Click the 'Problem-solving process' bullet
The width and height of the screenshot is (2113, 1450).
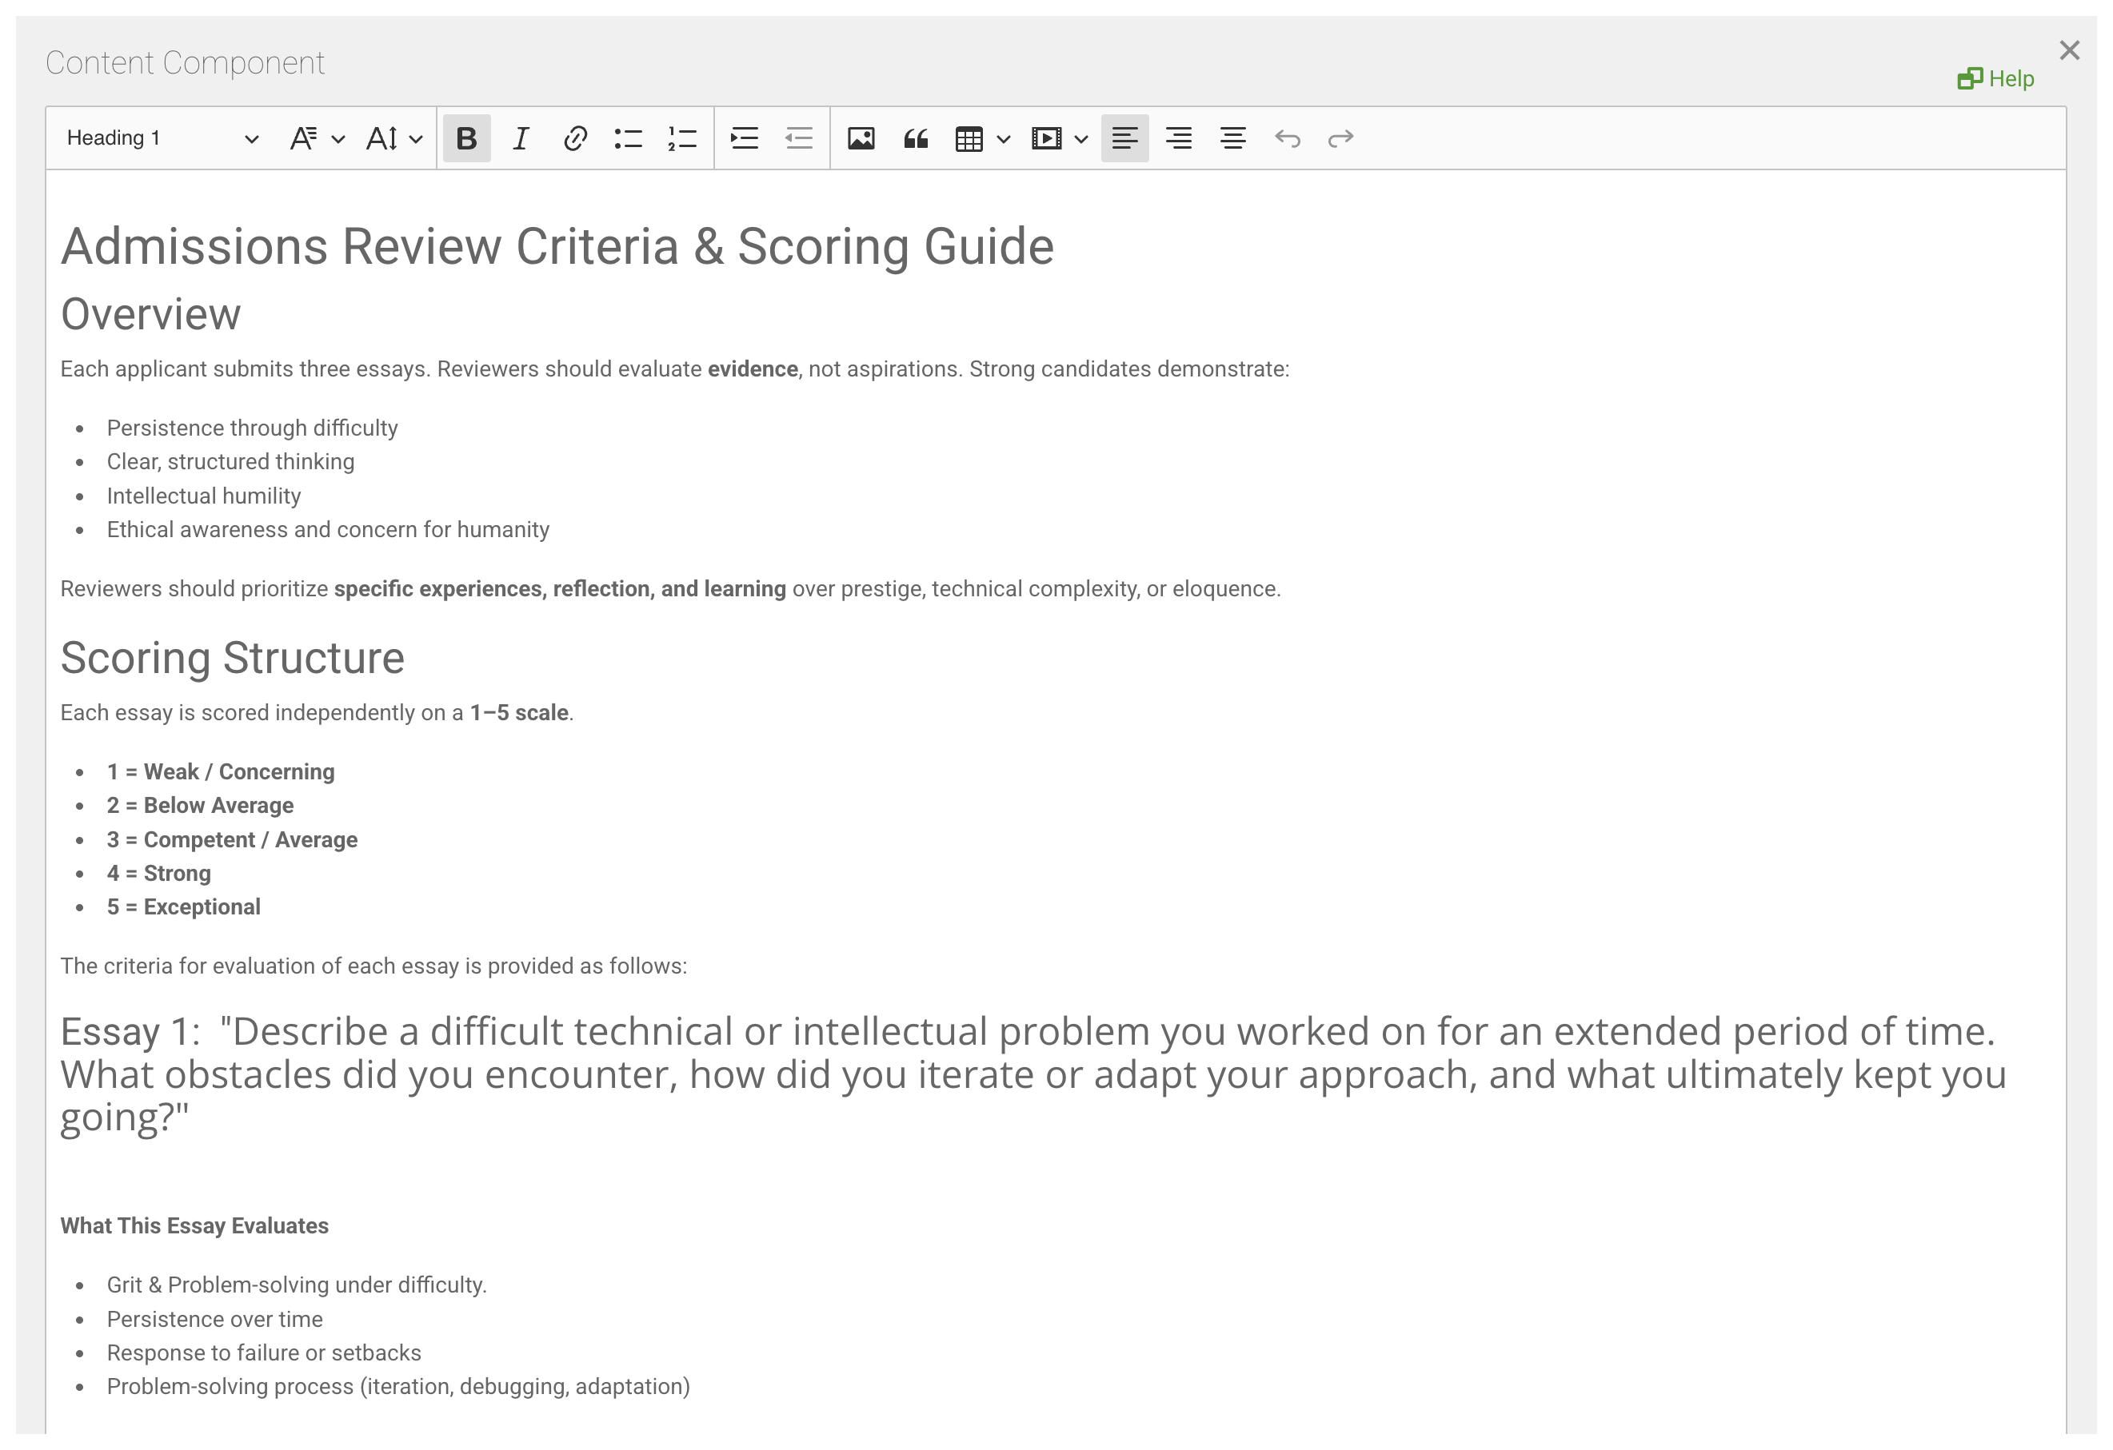[398, 1386]
